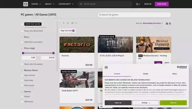Open the Factorio game thumbnail
Image resolution: width=192 pixels, height=109 pixels.
pyautogui.click(x=77, y=45)
